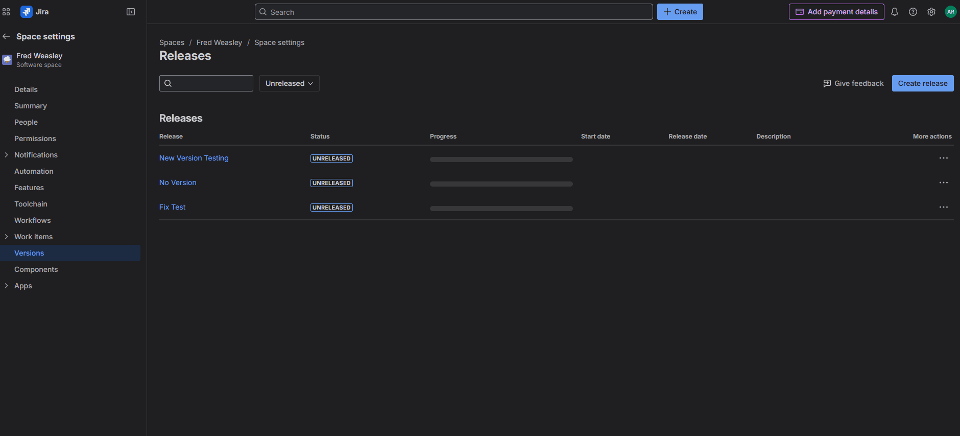The width and height of the screenshot is (960, 436).
Task: Collapse the sidebar with the panel icon
Action: click(131, 12)
